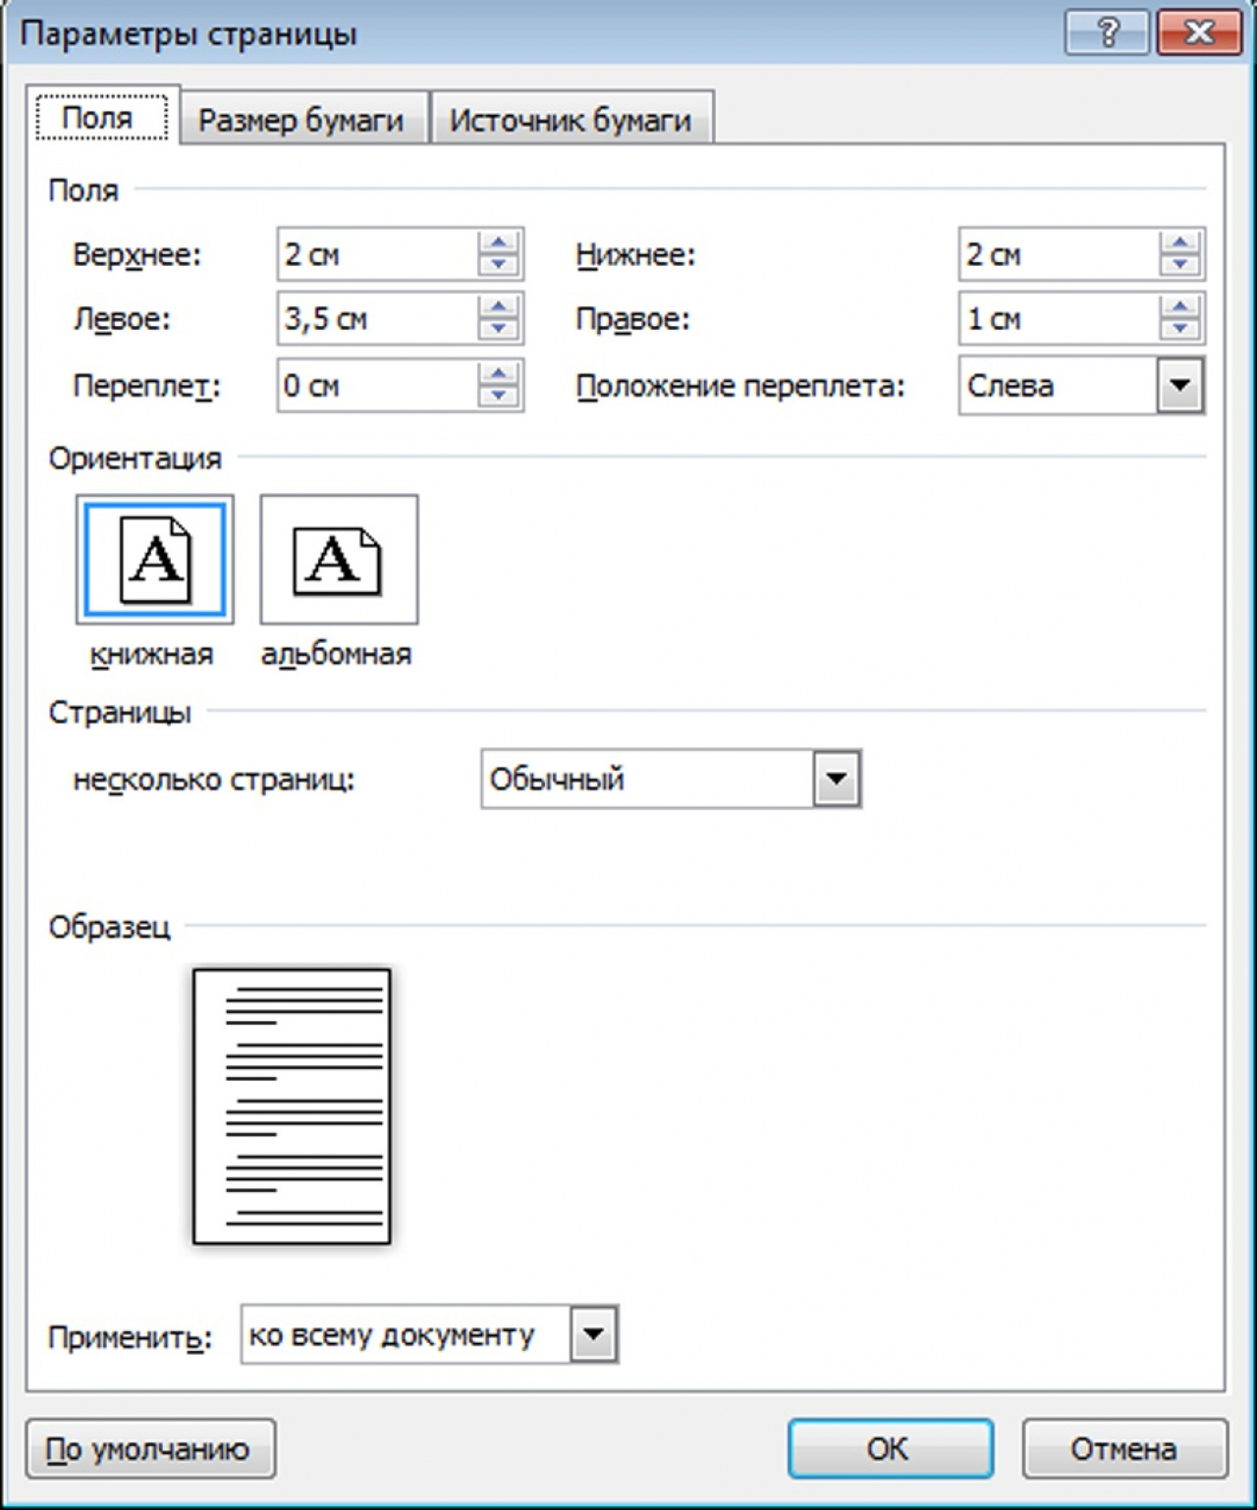Cancel with the Отмена button
The width and height of the screenshot is (1257, 1510).
click(1124, 1448)
